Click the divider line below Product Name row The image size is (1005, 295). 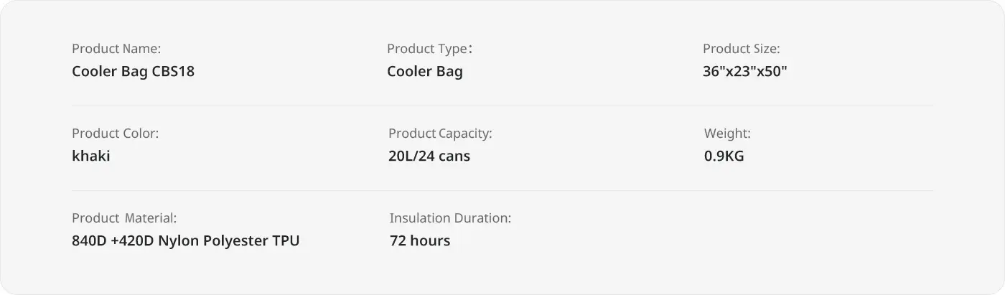pyautogui.click(x=502, y=106)
